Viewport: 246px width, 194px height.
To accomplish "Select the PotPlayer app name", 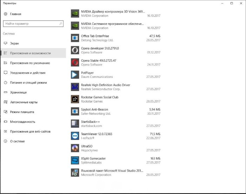I will click(87, 73).
